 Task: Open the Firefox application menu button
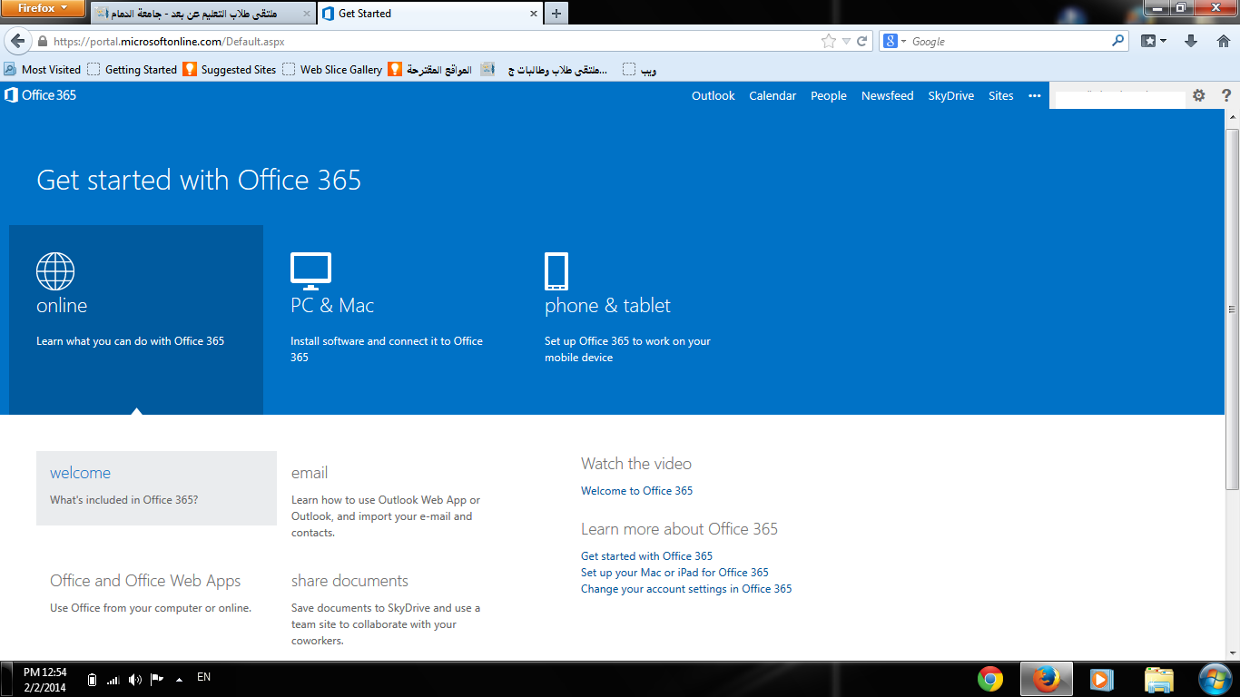[x=44, y=8]
